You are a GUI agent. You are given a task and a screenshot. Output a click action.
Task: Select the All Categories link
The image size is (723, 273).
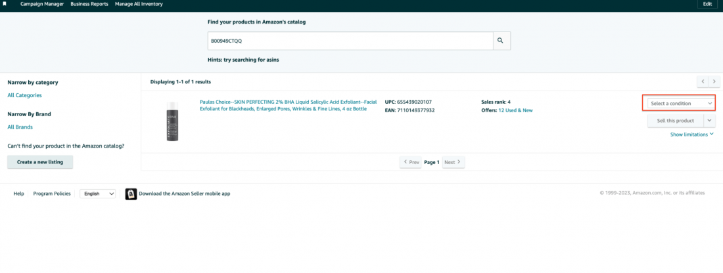coord(24,95)
